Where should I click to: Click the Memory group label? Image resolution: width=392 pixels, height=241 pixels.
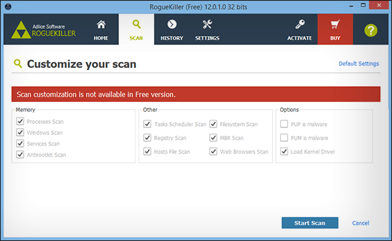(25, 110)
